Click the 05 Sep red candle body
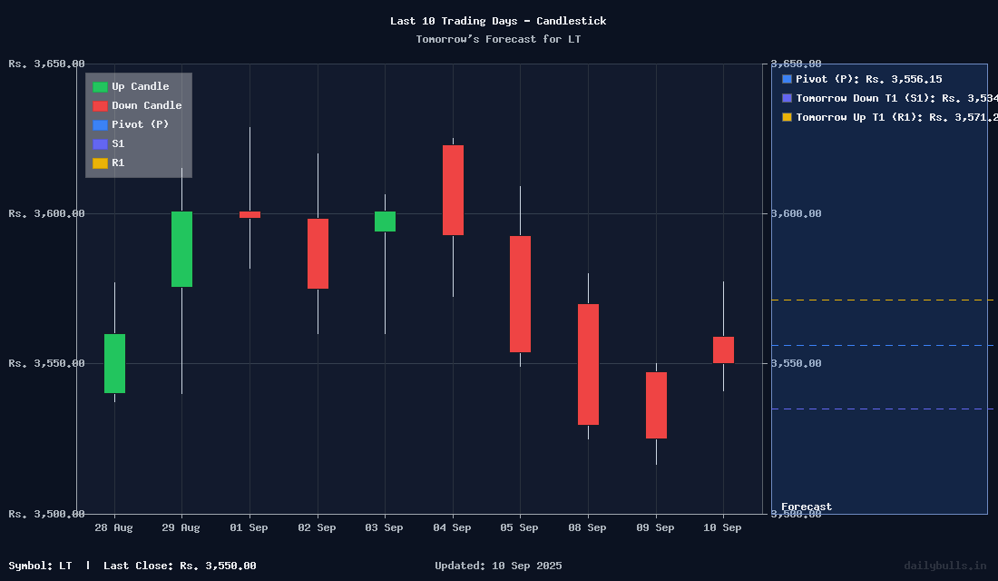Screen dimensions: 998x581 tap(520, 294)
